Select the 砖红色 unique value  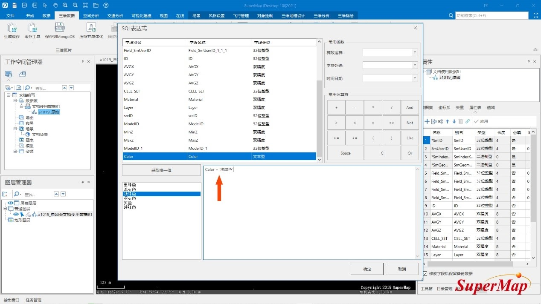130,207
